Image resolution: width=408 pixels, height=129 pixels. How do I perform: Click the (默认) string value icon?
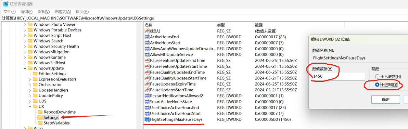coord(147,31)
